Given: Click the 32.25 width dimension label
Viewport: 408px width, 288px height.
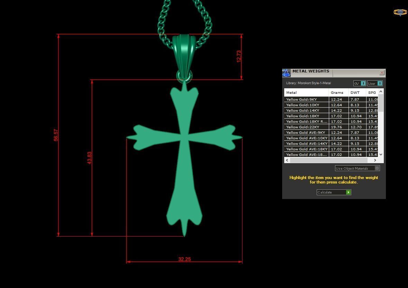Looking at the screenshot, I should [x=185, y=259].
